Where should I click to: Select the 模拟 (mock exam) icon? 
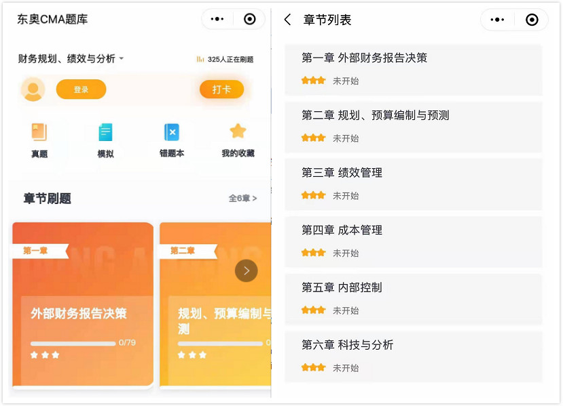pyautogui.click(x=106, y=140)
